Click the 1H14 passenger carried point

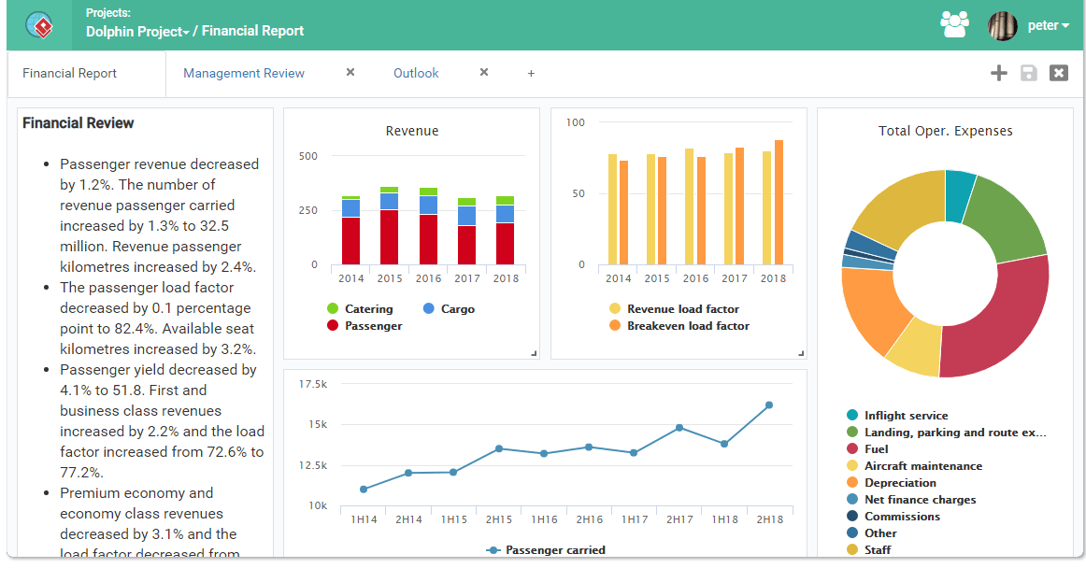364,489
